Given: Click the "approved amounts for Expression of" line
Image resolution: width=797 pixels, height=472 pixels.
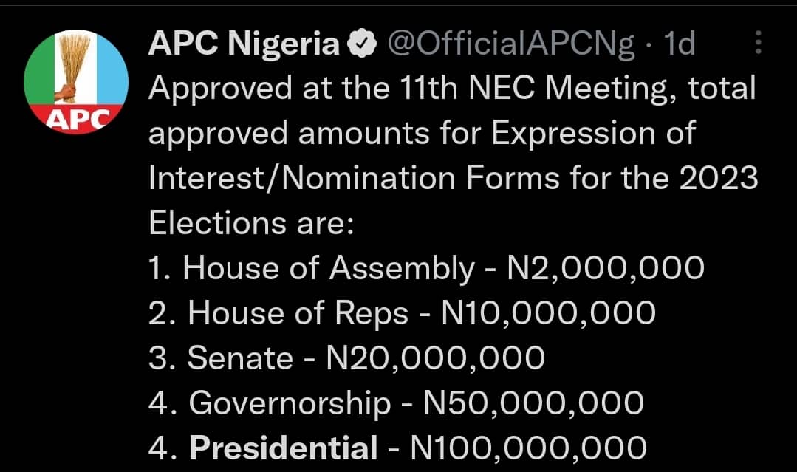Looking at the screenshot, I should [x=423, y=134].
